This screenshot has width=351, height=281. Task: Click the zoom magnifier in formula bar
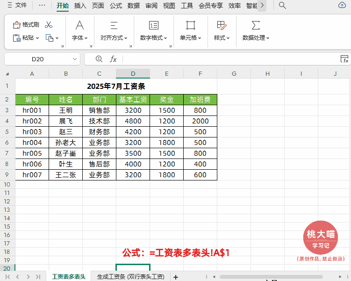(x=99, y=59)
